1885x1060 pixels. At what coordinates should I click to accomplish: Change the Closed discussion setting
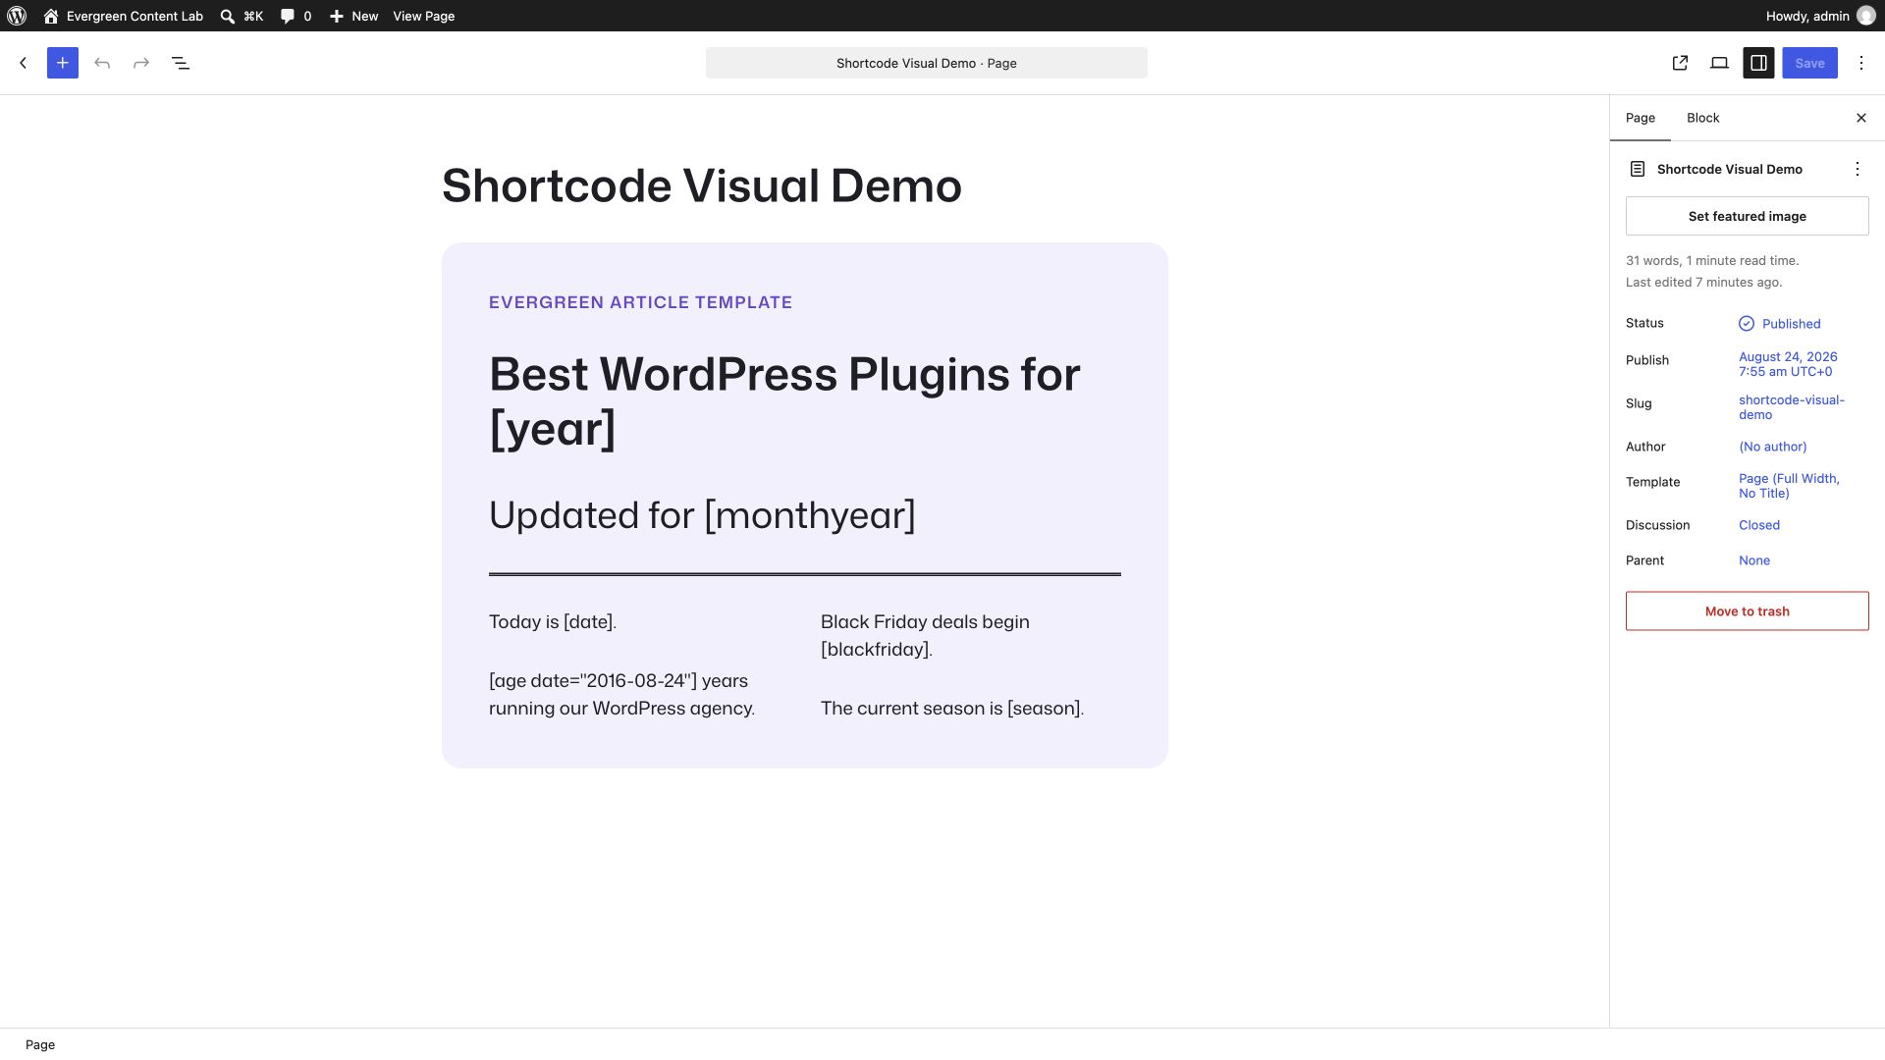(x=1759, y=525)
